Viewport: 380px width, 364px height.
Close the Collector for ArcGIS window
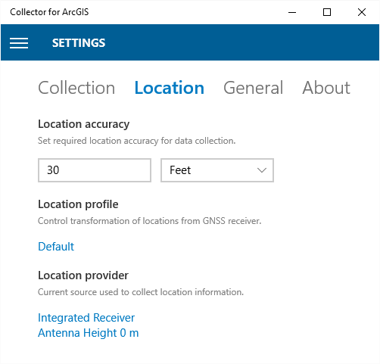click(362, 12)
